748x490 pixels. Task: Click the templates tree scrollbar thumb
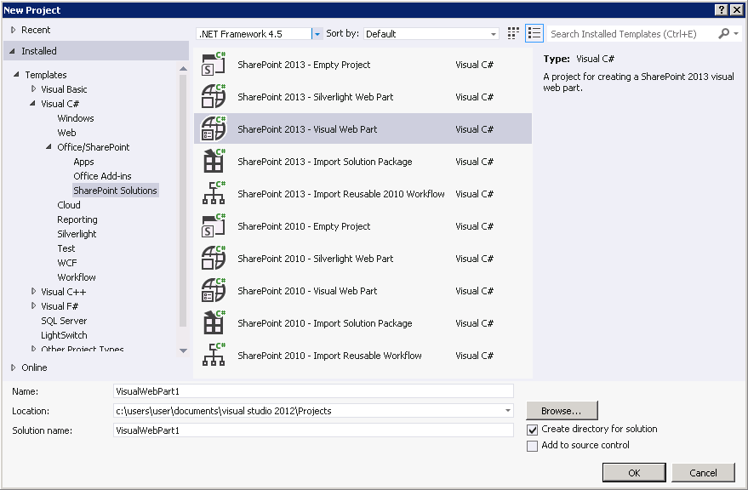(183, 201)
